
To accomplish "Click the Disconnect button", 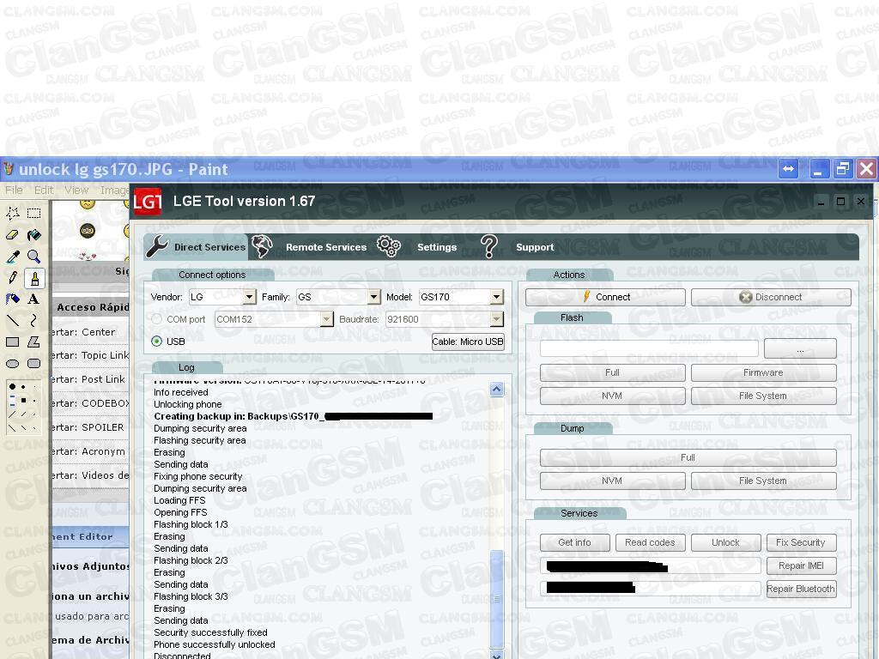I will [771, 297].
